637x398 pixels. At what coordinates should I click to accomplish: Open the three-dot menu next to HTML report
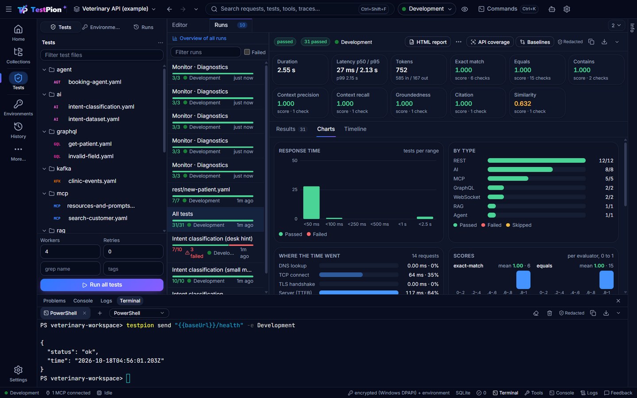coord(459,42)
